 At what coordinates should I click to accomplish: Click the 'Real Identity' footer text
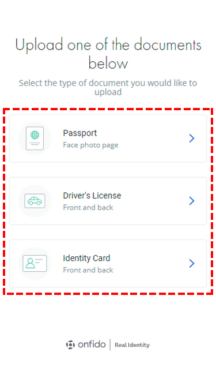pos(132,345)
